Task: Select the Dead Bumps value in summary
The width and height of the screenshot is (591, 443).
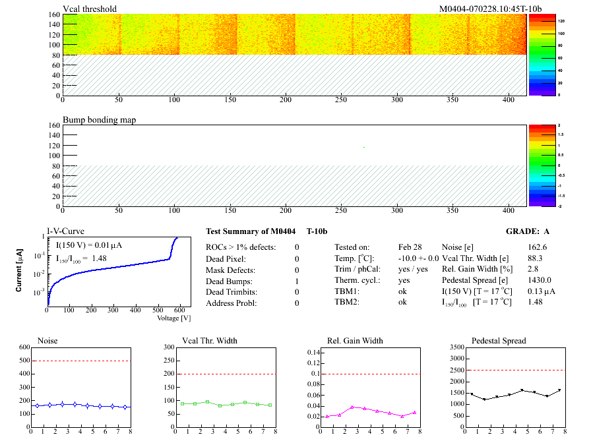Action: (297, 281)
